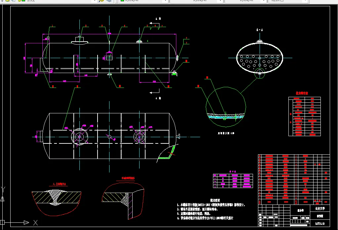Select leader callout number 1

tap(52, 26)
